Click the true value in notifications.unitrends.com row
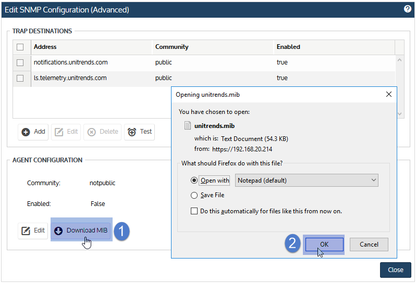416x283 pixels. [282, 62]
